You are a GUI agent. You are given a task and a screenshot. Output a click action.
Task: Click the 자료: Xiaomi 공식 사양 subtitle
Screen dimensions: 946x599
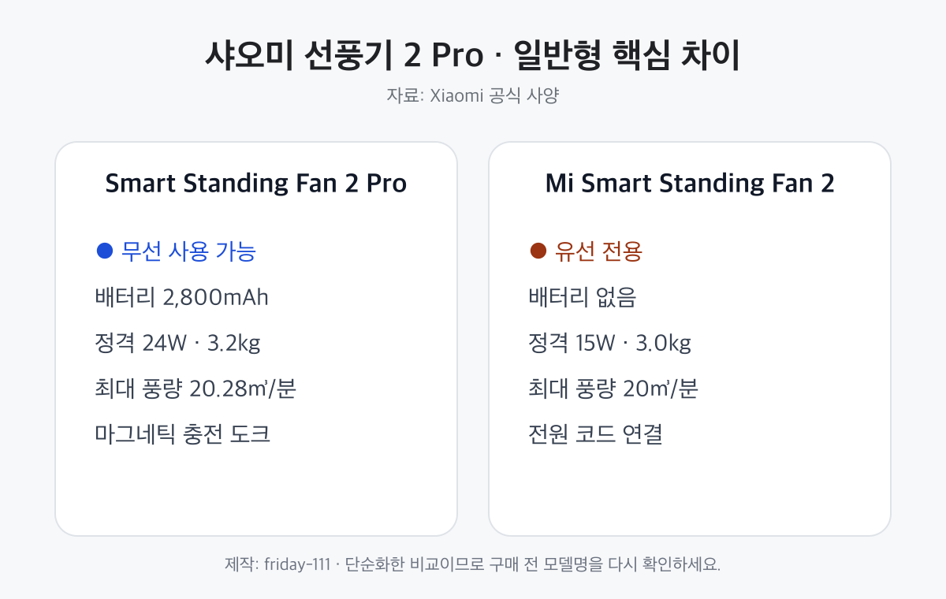(473, 96)
